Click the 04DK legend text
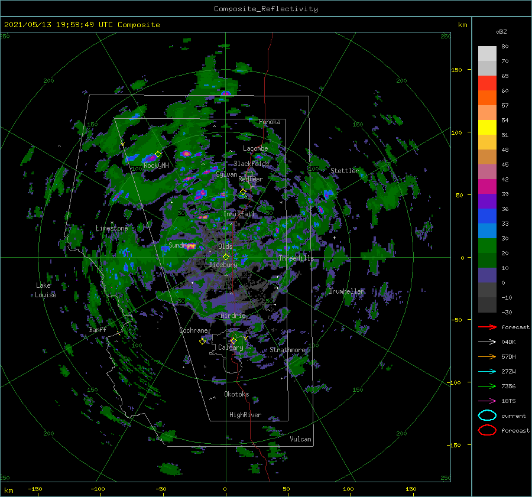Image resolution: width=532 pixels, height=497 pixels. [x=508, y=342]
